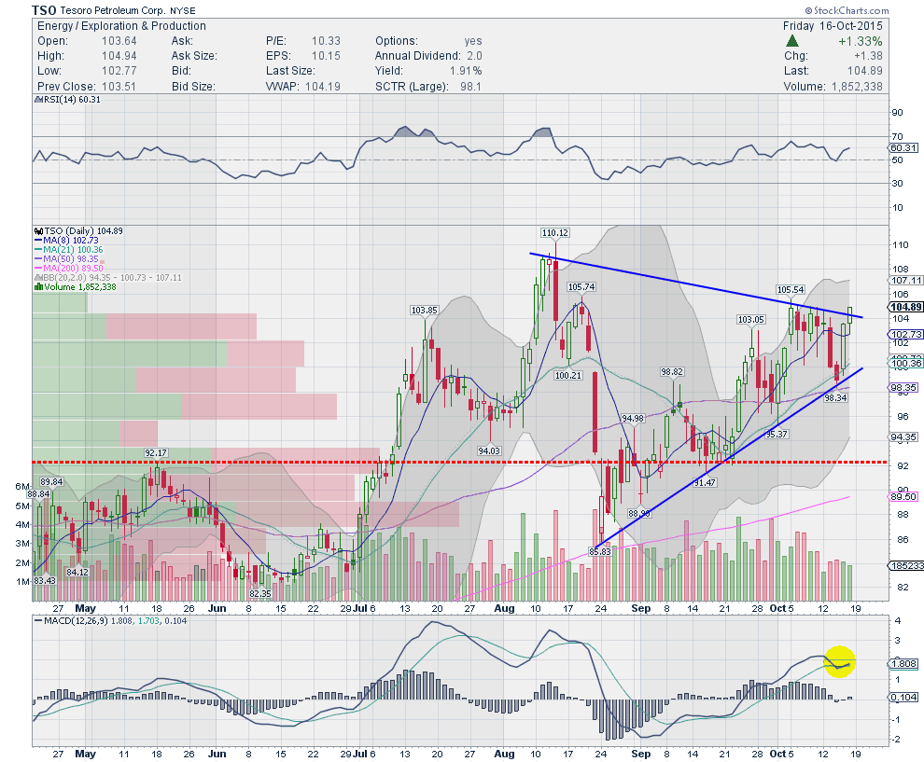
Task: Click the RSI(14) 60.31 panel label
Action: (71, 100)
